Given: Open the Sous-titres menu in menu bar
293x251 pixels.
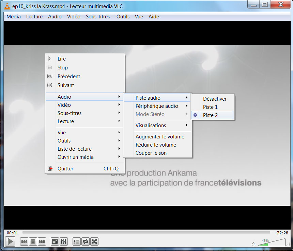Looking at the screenshot, I should [98, 17].
